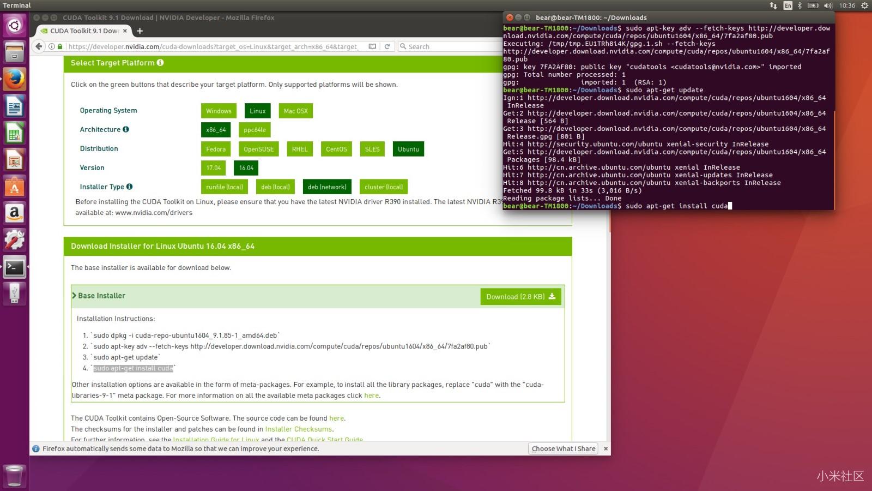Open the USB drive icon in the launcher
Viewport: 872px width, 491px height.
point(14,294)
